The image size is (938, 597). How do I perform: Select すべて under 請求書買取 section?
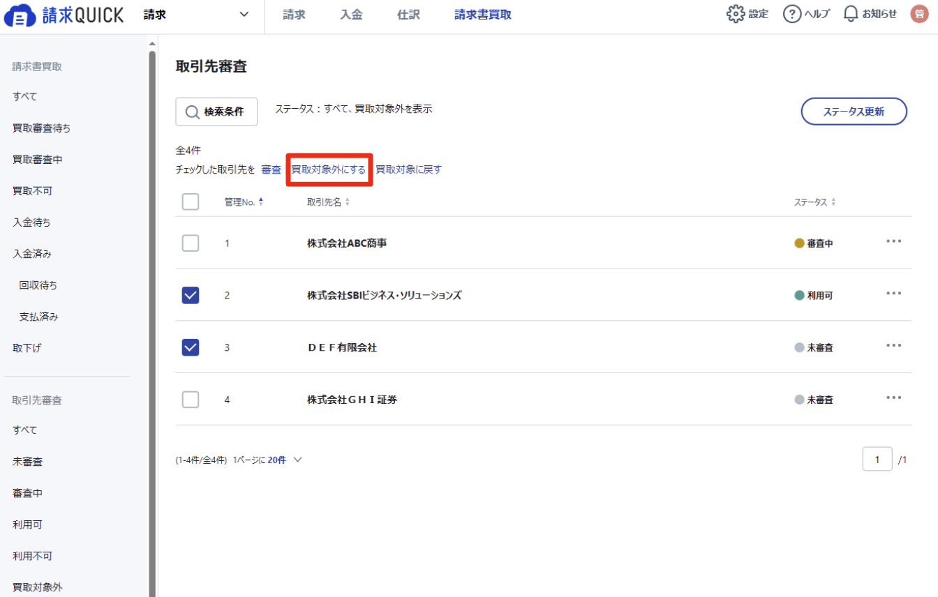pyautogui.click(x=25, y=97)
